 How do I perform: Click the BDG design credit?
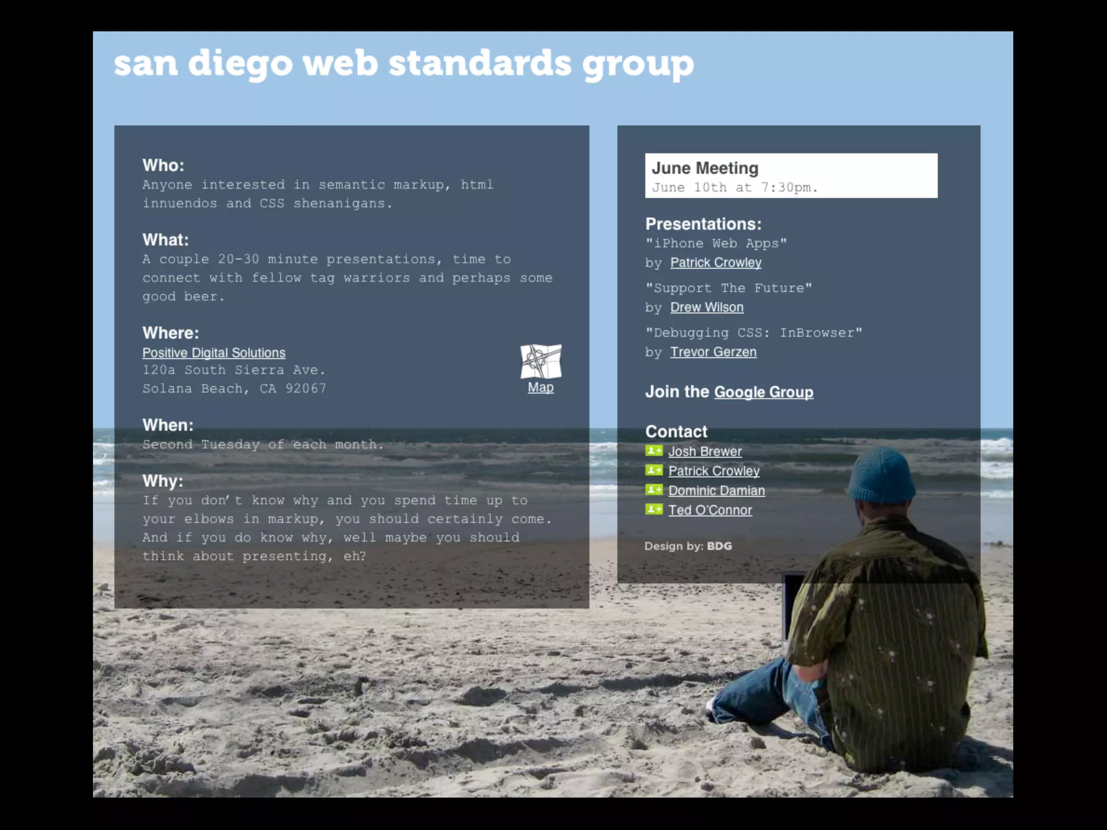pos(719,546)
